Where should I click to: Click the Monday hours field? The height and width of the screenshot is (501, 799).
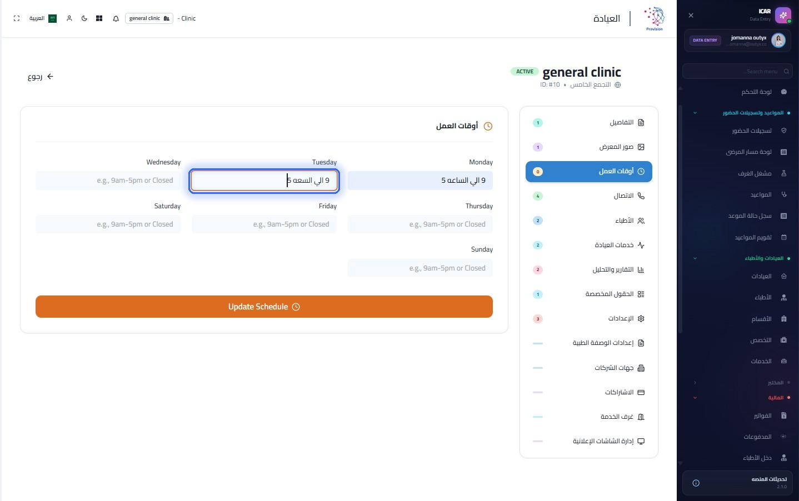(x=420, y=181)
